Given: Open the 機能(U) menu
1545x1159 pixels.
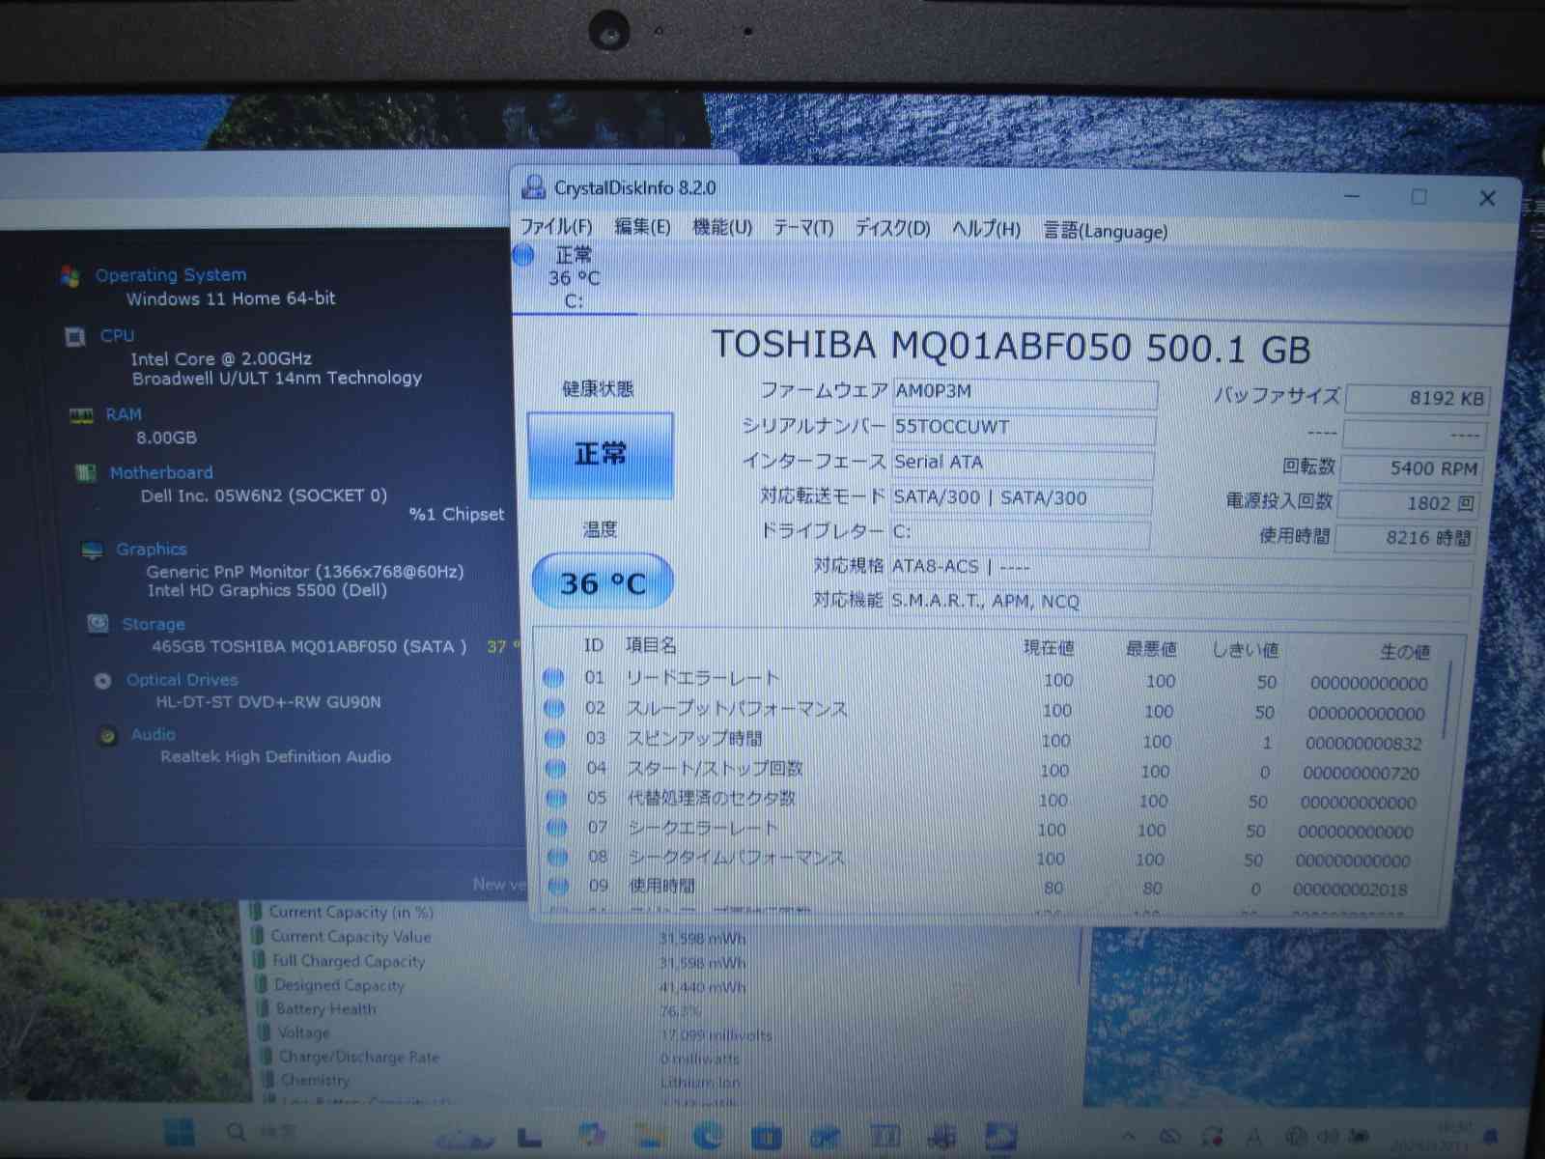Looking at the screenshot, I should 721,228.
